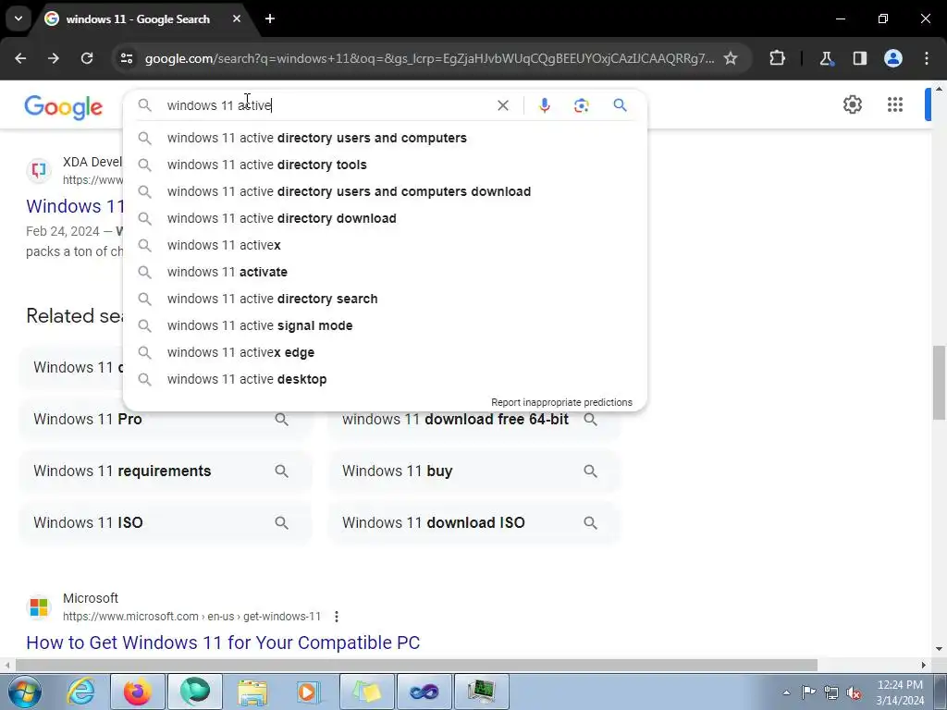Go to Google homepage via logo
Viewport: 947px width, 710px height.
[x=64, y=107]
